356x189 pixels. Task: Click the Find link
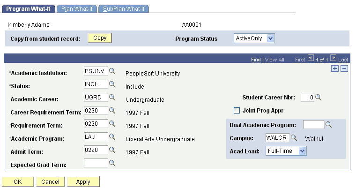(x=256, y=60)
